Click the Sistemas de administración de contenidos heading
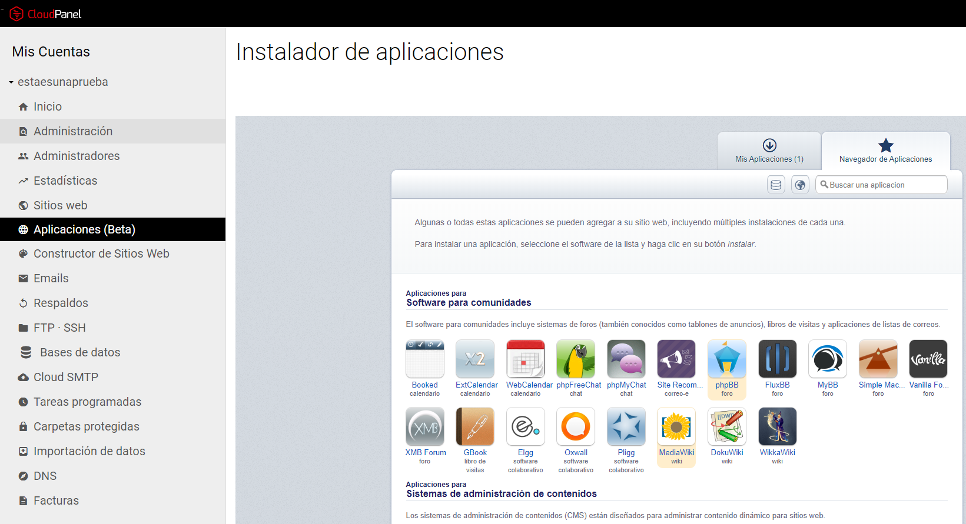Viewport: 966px width, 524px height. pos(502,493)
